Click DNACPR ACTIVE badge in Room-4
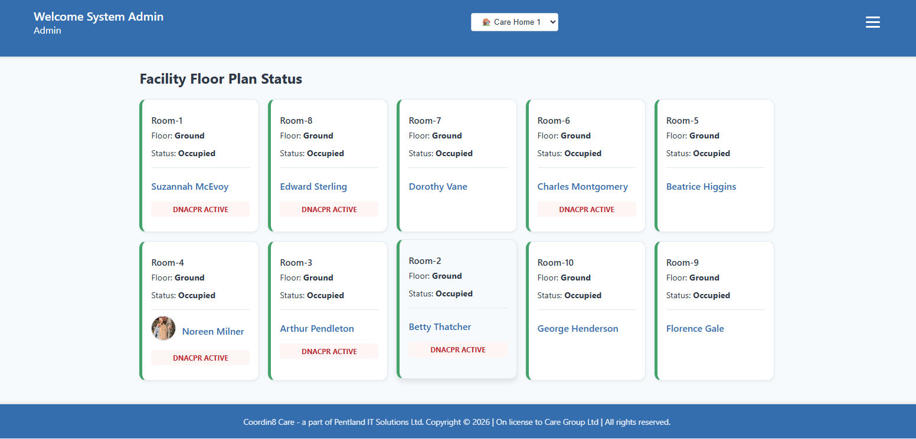 200,358
